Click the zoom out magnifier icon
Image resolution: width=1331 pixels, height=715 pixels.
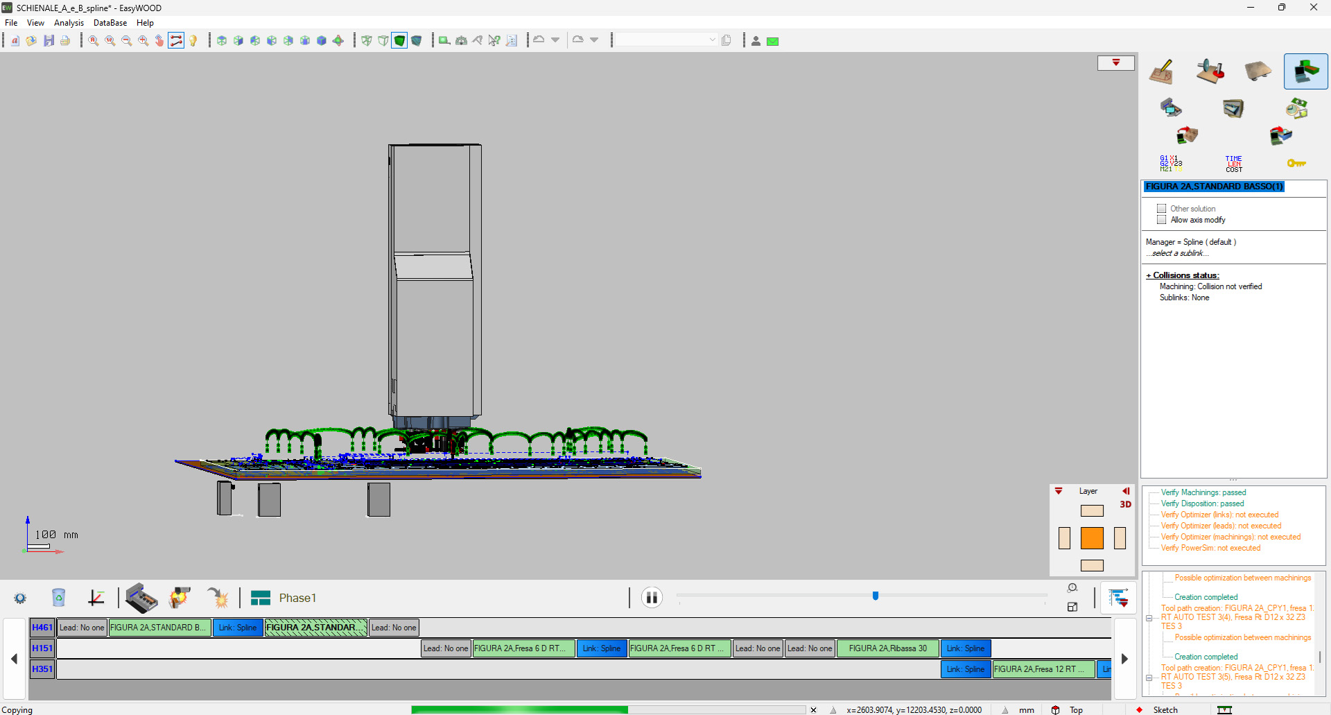click(126, 41)
